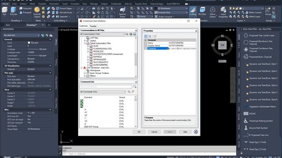
Task: Open the Solid ribbon tab
Action: click(14, 4)
